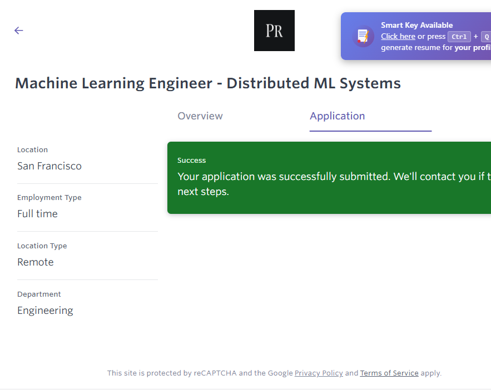Follow the 'Click here' Smart Key link
Screen dimensions: 491x390
[x=398, y=37]
